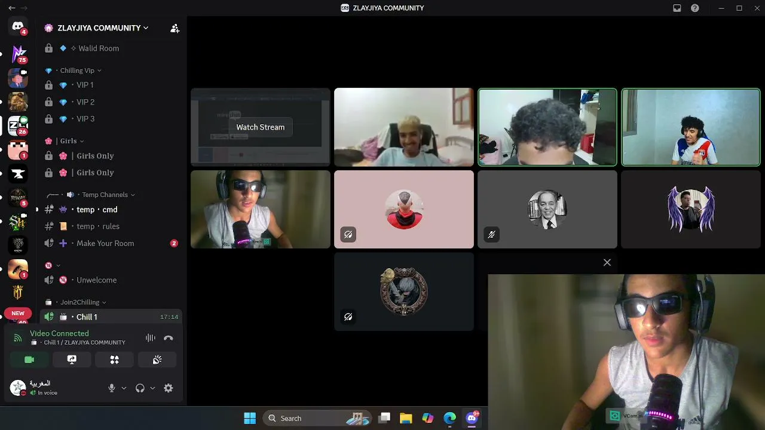Open the Walid Room channel
Screen dimensions: 765x430
112,48
